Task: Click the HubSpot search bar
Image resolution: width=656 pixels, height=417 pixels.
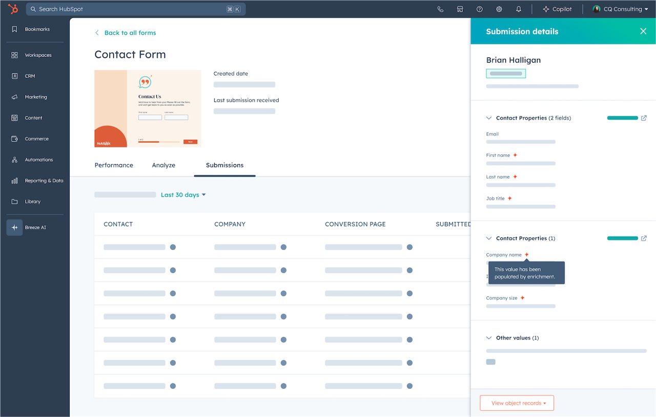Action: [136, 9]
